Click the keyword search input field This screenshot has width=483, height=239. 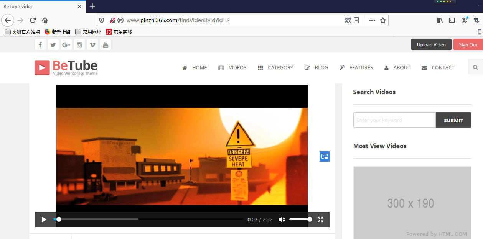pyautogui.click(x=394, y=120)
